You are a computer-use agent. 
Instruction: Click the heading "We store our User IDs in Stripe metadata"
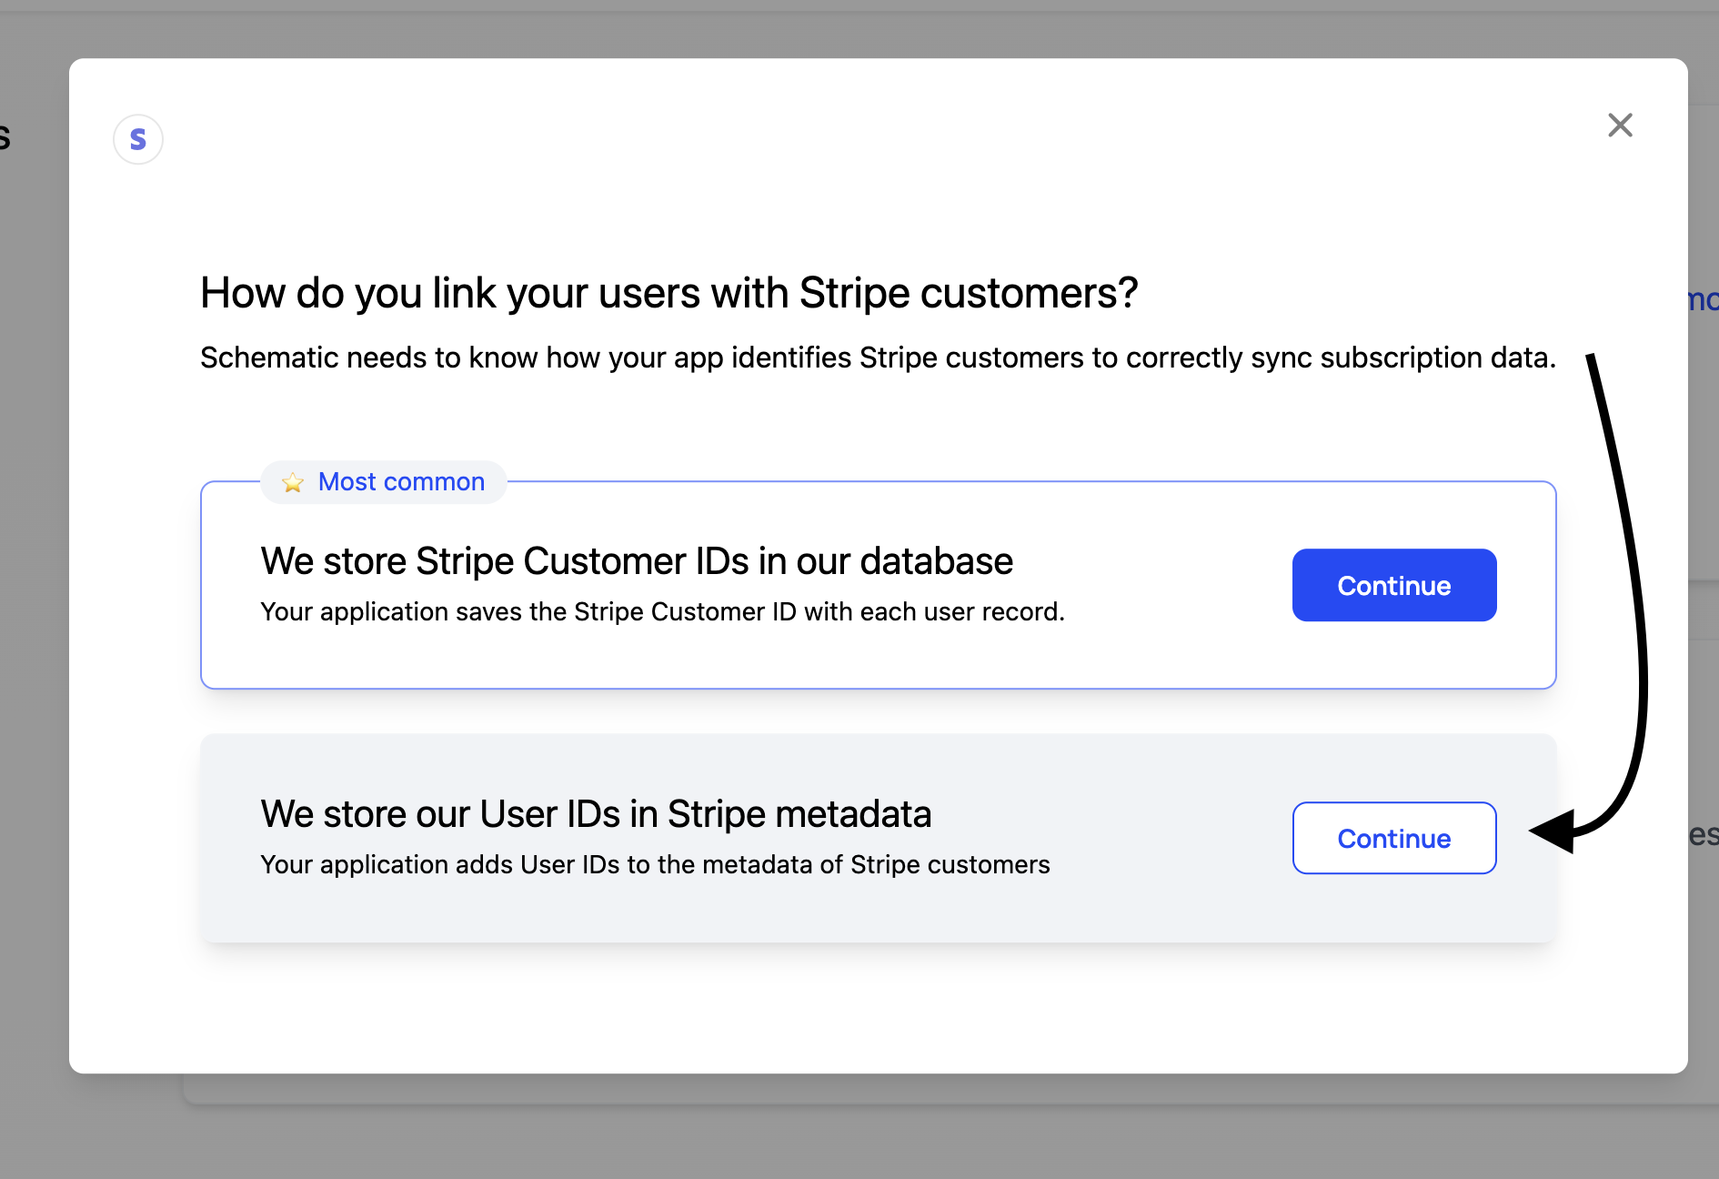[597, 814]
